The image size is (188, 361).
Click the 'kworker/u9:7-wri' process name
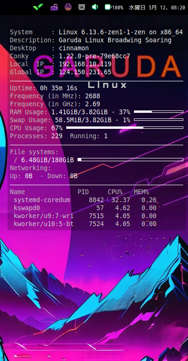pos(44,216)
